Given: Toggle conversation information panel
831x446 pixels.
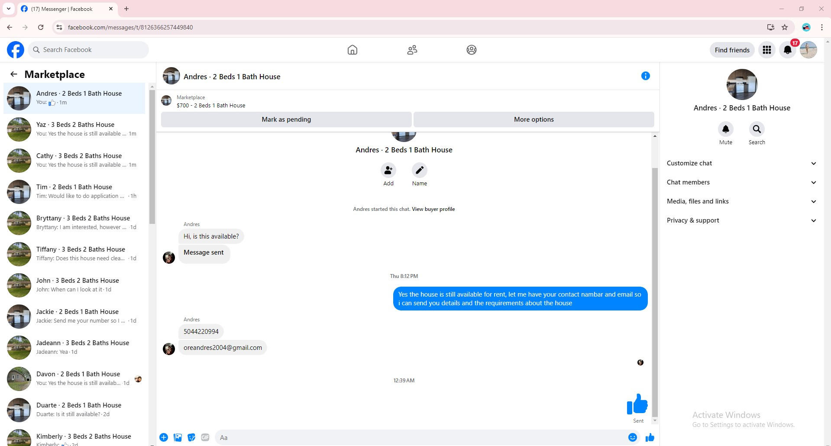Looking at the screenshot, I should tap(645, 76).
